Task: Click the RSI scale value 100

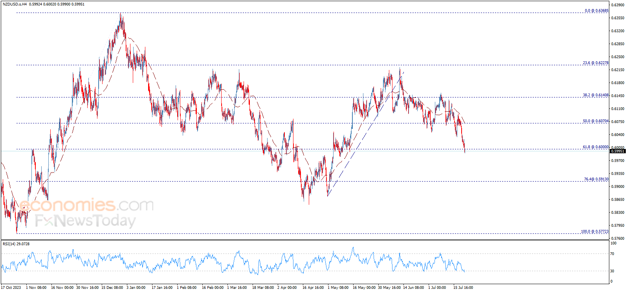Action: pos(613,243)
